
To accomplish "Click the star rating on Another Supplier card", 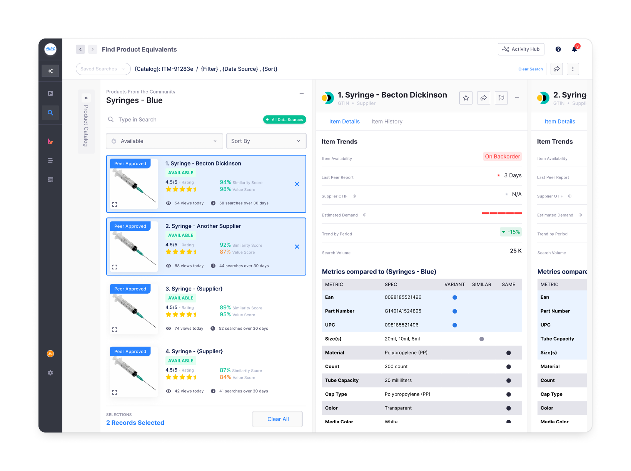I will coord(182,252).
